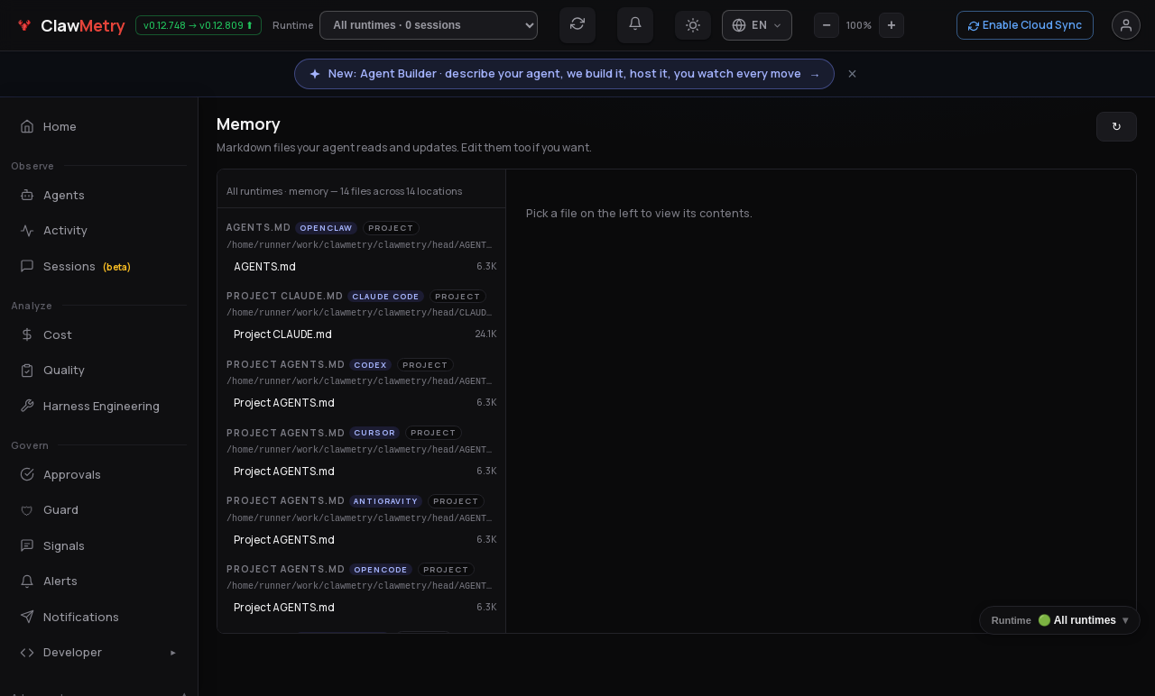Follow the Agent Builder announcement link
The height and width of the screenshot is (696, 1155).
point(564,74)
